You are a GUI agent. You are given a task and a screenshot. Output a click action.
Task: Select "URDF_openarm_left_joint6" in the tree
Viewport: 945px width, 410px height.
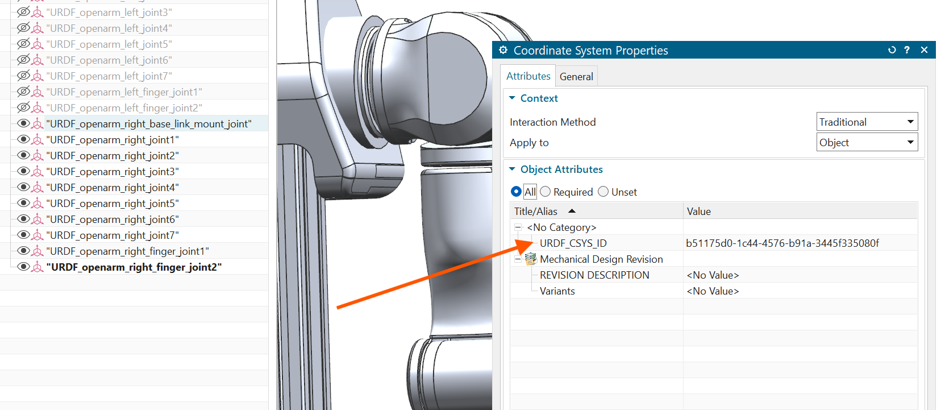(x=109, y=60)
